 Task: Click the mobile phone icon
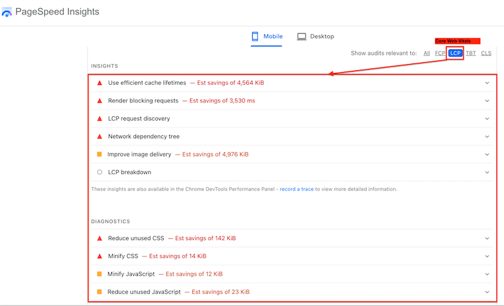[255, 36]
